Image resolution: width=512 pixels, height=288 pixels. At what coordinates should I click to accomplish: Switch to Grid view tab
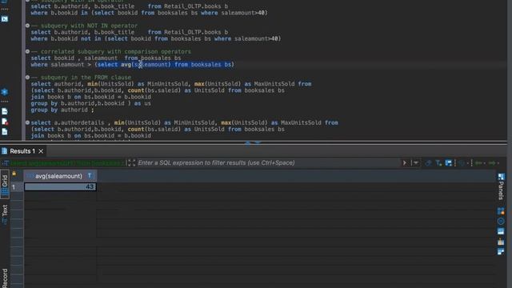click(x=5, y=184)
